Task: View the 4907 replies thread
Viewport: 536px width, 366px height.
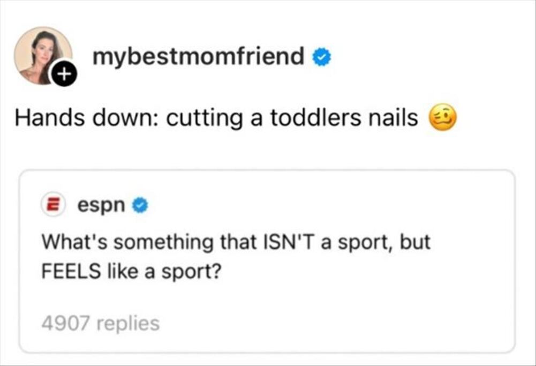Action: coord(100,323)
